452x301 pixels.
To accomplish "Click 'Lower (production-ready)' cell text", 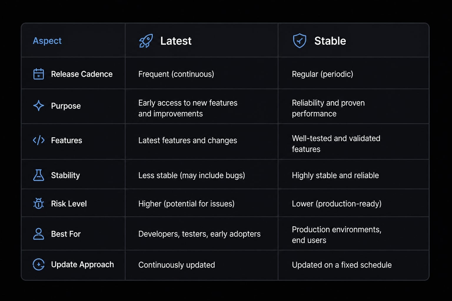I will [x=337, y=204].
